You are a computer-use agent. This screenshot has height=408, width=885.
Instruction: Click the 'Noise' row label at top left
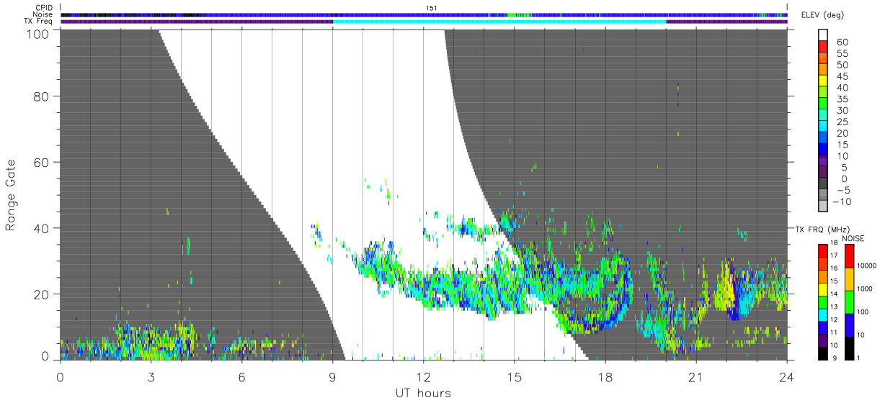[43, 14]
